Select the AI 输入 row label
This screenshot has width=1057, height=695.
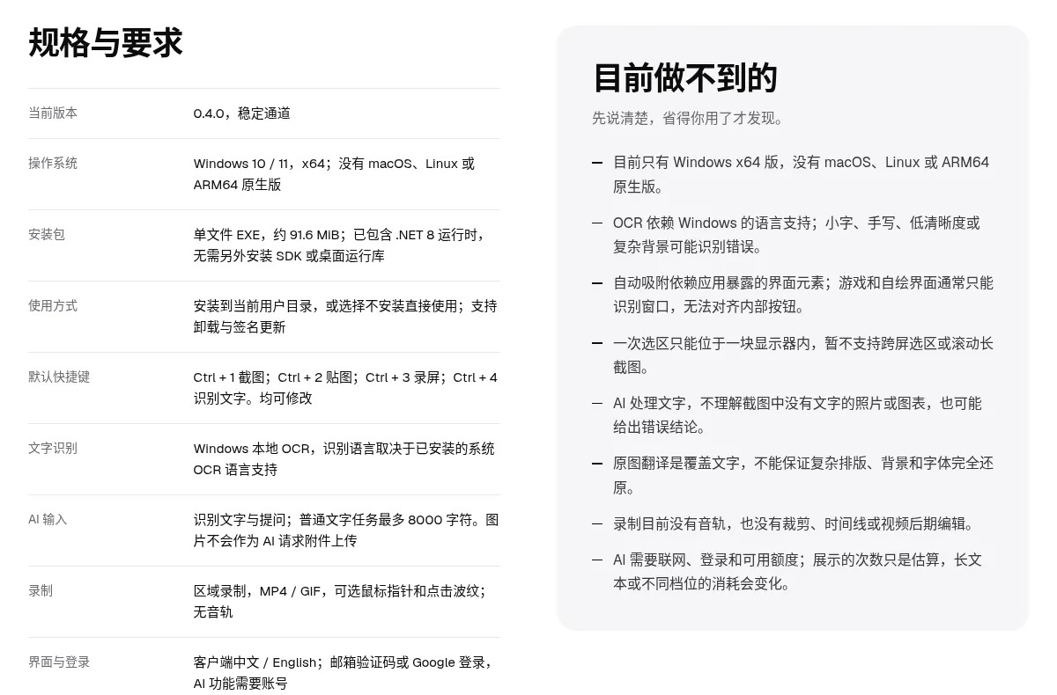pyautogui.click(x=48, y=519)
